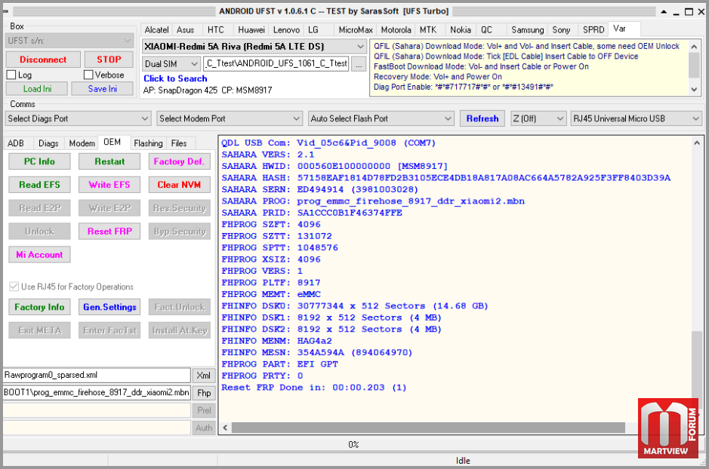This screenshot has height=469, width=709.
Task: Switch to the Asus brand tab
Action: click(x=186, y=30)
